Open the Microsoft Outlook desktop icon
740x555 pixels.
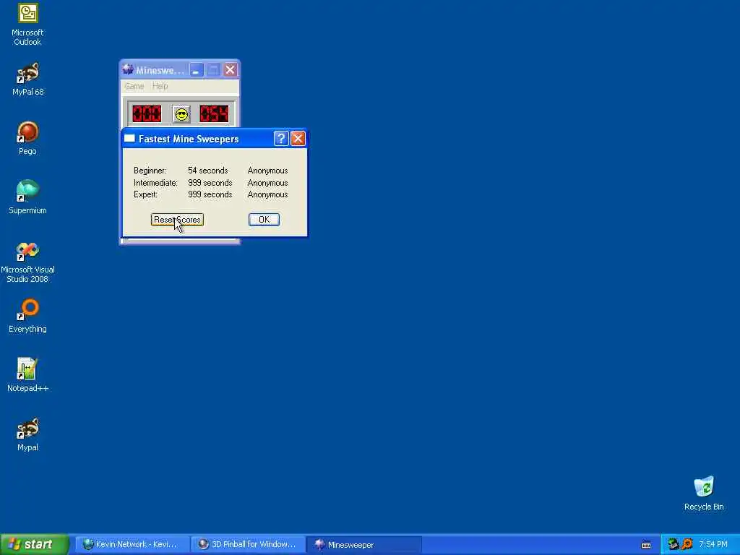pos(27,25)
